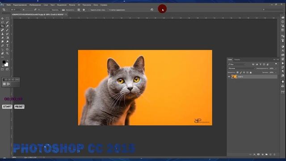
Task: Select the Crop tool in the toolbox
Action: coord(2,26)
